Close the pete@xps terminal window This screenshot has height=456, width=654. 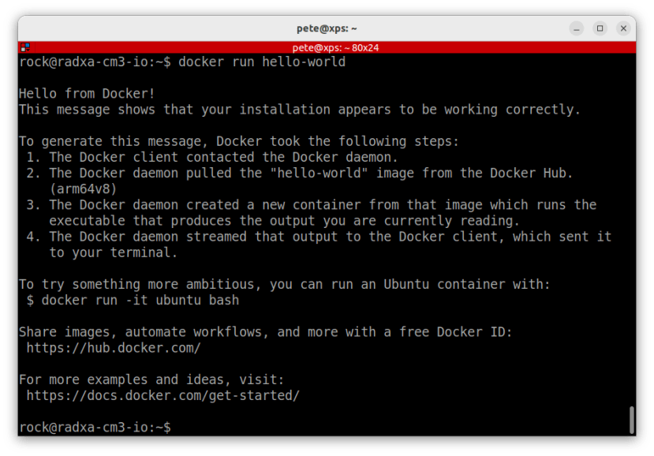624,28
